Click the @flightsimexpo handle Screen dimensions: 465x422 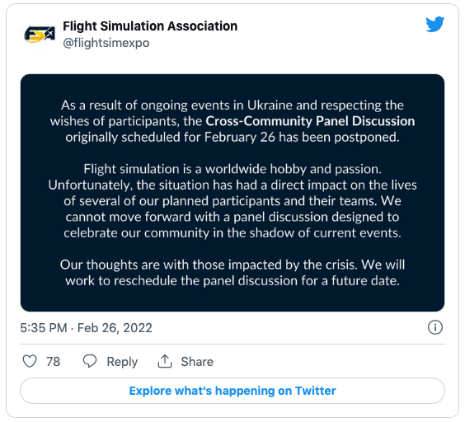pos(106,43)
